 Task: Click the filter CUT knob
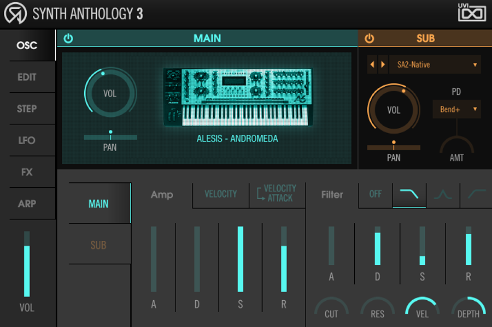click(331, 308)
